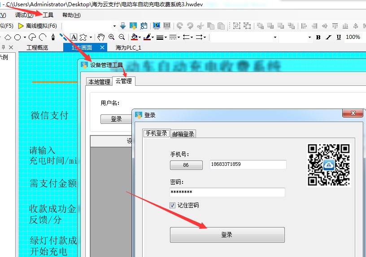Viewport: 366px width, 257px height.
Task: Click the zoom out magnifier icon
Action: (x=122, y=37)
